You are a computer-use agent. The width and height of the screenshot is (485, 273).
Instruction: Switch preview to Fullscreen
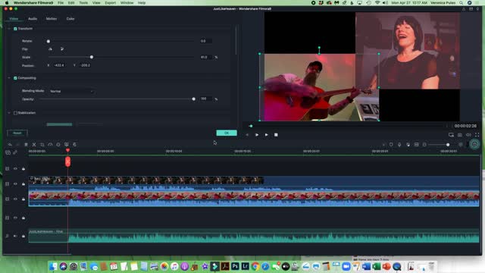coord(477,135)
